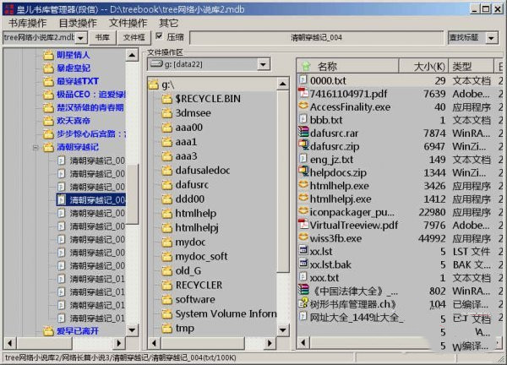
Task: Click folder tree scroll right arrow
Action: (270, 343)
